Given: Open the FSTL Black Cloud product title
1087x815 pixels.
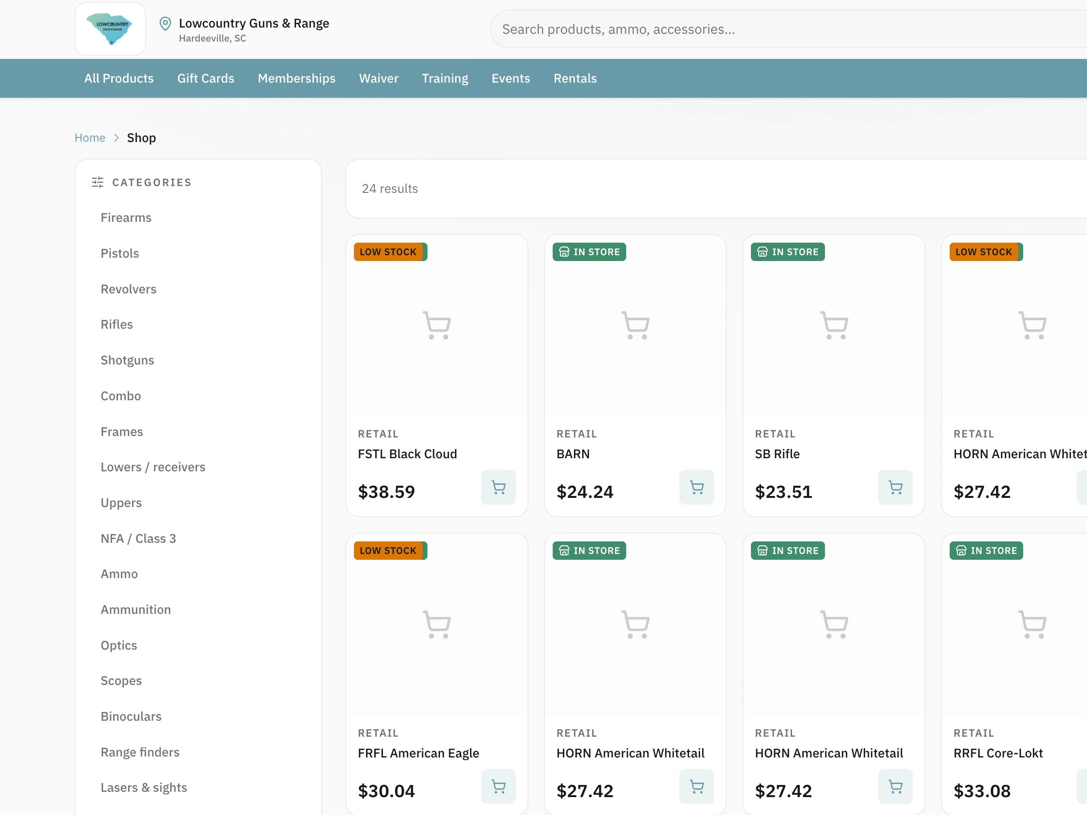Looking at the screenshot, I should [407, 454].
